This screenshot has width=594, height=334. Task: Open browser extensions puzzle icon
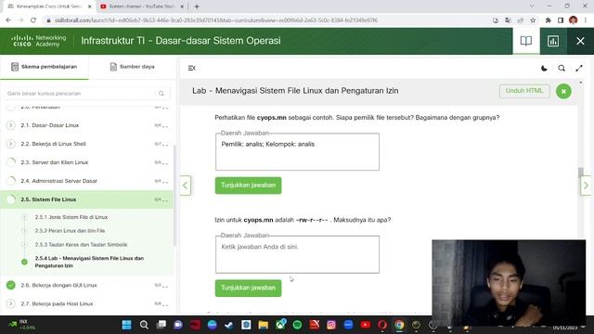tap(548, 20)
